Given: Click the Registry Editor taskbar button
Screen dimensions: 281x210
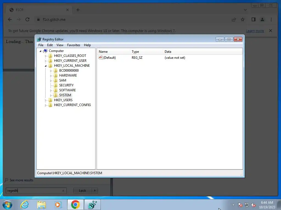Looking at the screenshot, I should [x=92, y=205].
